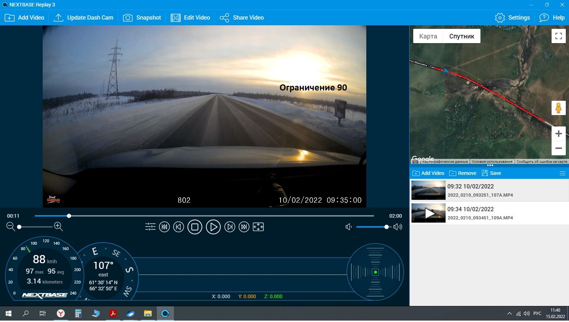The width and height of the screenshot is (569, 322).
Task: Select the Спутник map tab
Action: (462, 36)
